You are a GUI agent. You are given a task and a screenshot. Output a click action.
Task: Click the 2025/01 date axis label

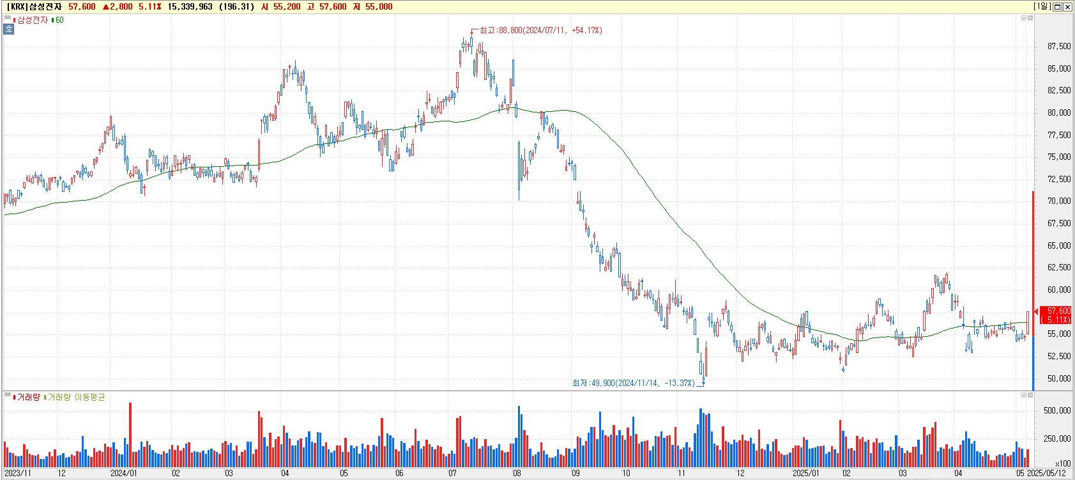click(806, 474)
